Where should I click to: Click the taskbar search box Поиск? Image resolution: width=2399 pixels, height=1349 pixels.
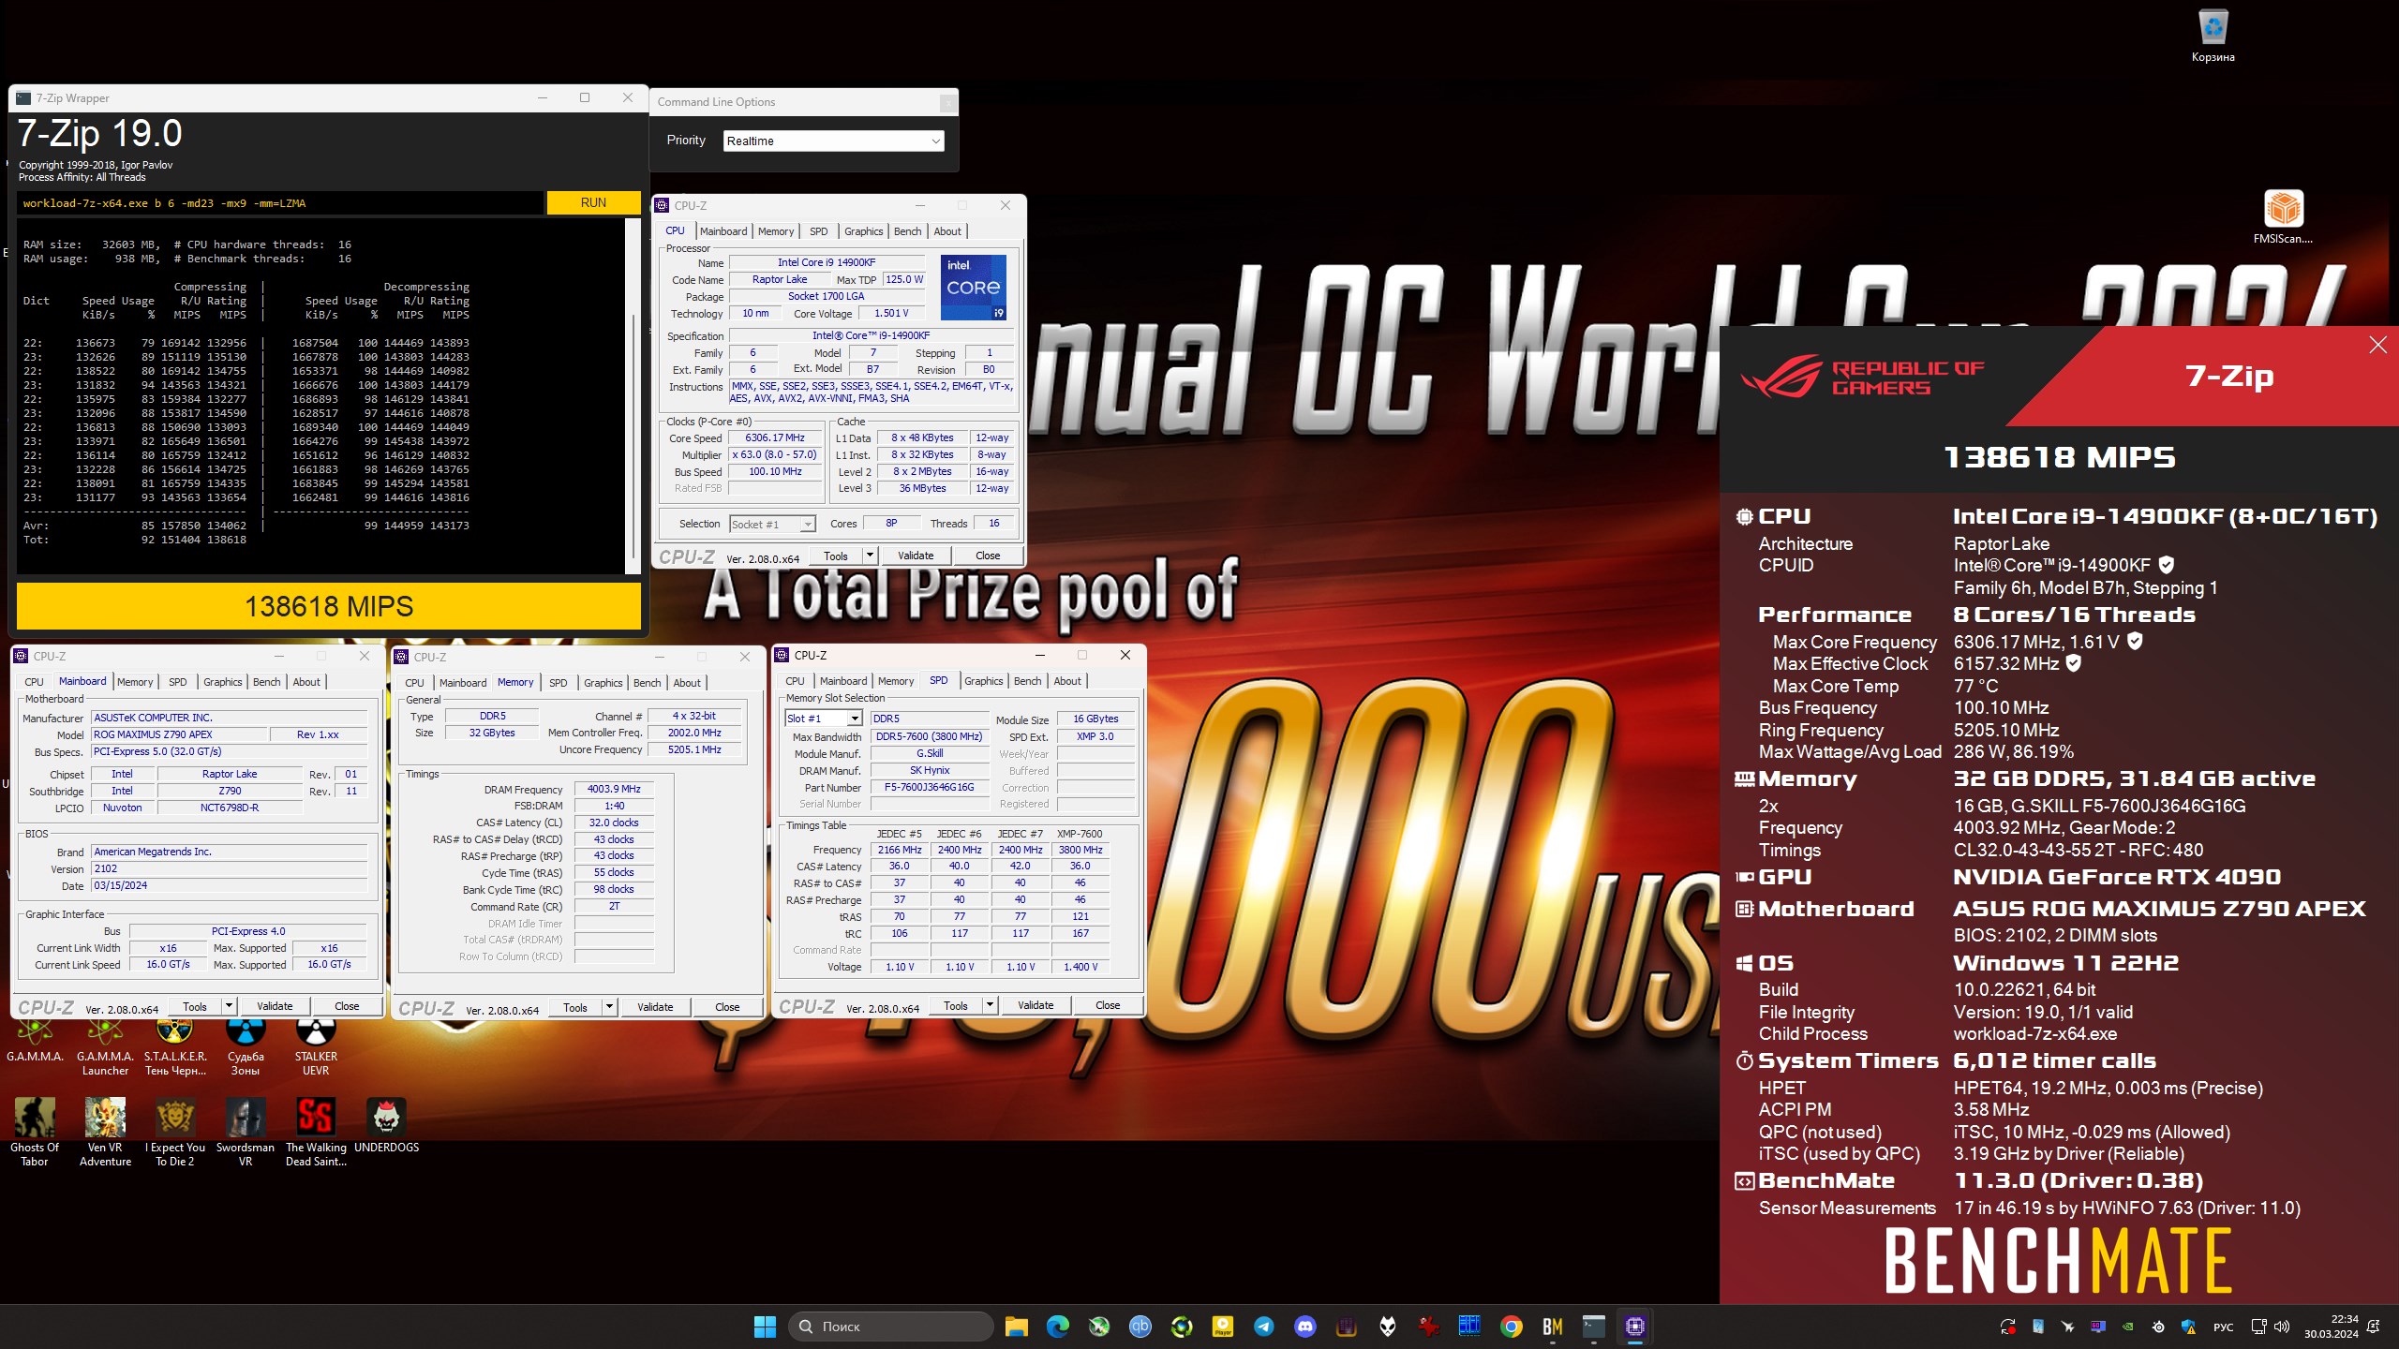[x=890, y=1327]
